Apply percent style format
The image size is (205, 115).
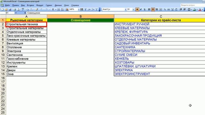pyautogui.click(x=165, y=9)
